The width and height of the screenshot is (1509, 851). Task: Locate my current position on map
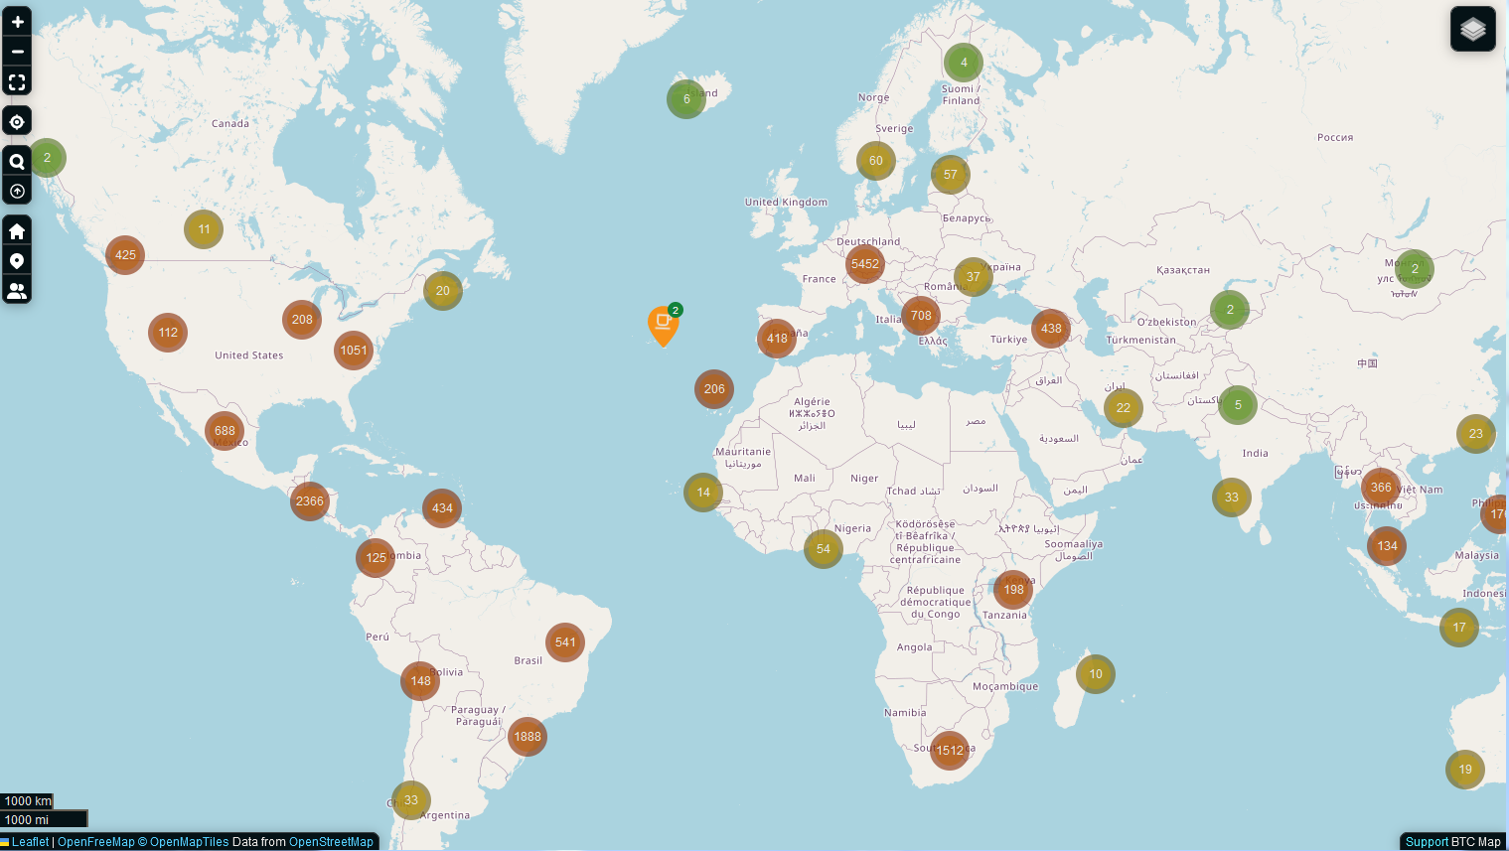17,121
